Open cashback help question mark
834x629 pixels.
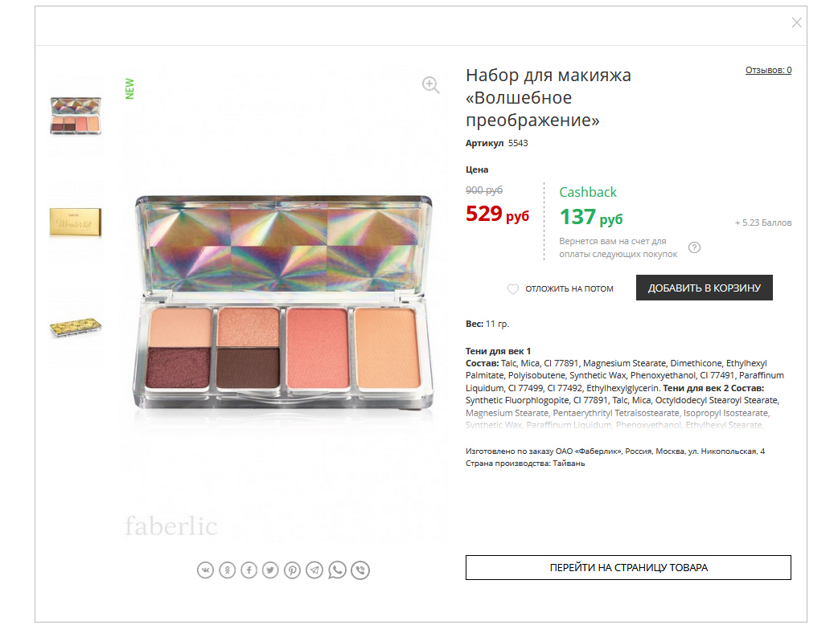[695, 247]
